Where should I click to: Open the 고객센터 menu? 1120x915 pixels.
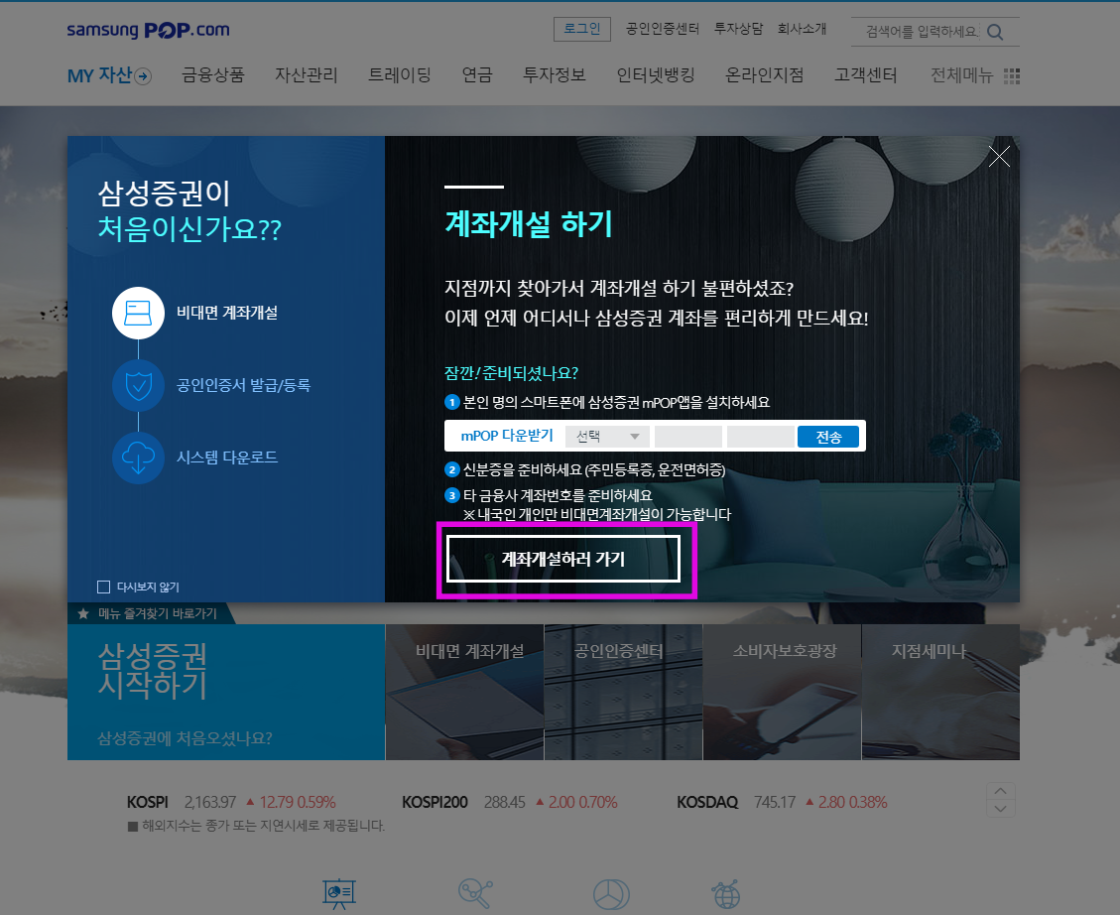point(866,75)
